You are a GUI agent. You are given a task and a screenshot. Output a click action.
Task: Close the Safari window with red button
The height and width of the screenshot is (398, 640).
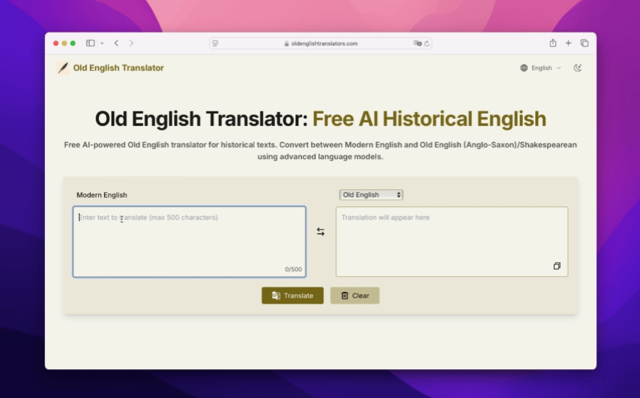point(56,43)
